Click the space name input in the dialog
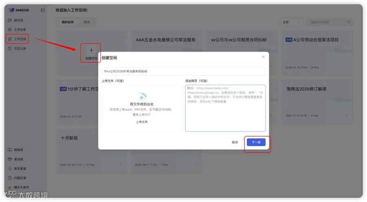Image resolution: width=367 pixels, height=202 pixels. (x=183, y=72)
